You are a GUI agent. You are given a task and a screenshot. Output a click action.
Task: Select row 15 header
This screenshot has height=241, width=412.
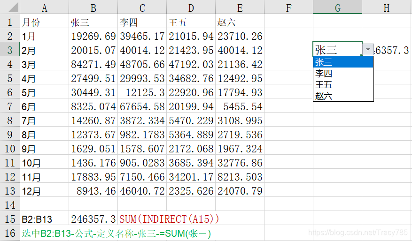click(x=10, y=218)
